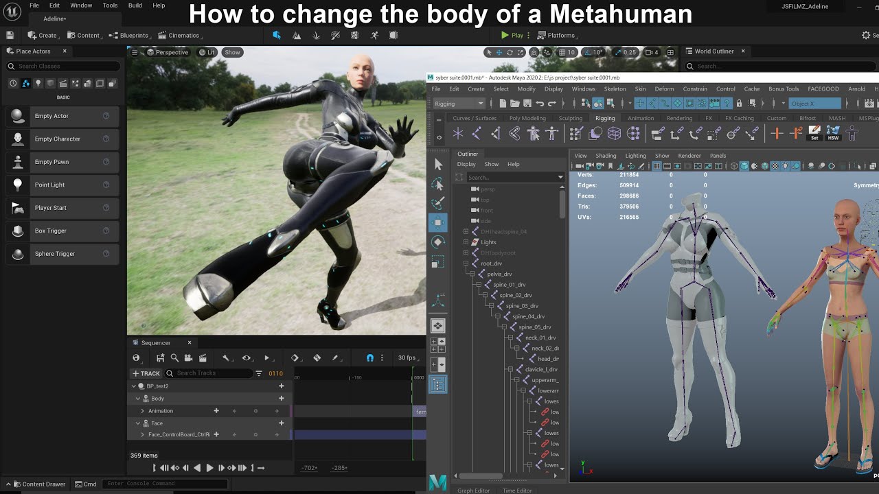Select the Scale tool in Maya toolbox
Screen dimensions: 879x494
[x=437, y=262]
